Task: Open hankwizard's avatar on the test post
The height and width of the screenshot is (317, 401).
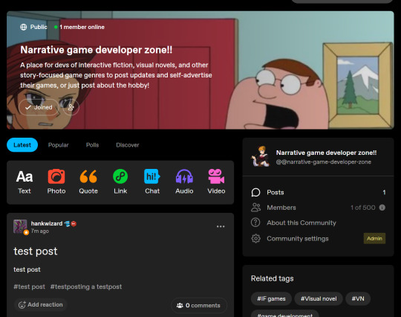Action: 20,226
